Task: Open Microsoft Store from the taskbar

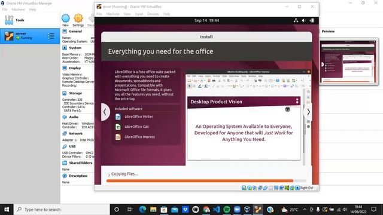Action: tap(163, 210)
